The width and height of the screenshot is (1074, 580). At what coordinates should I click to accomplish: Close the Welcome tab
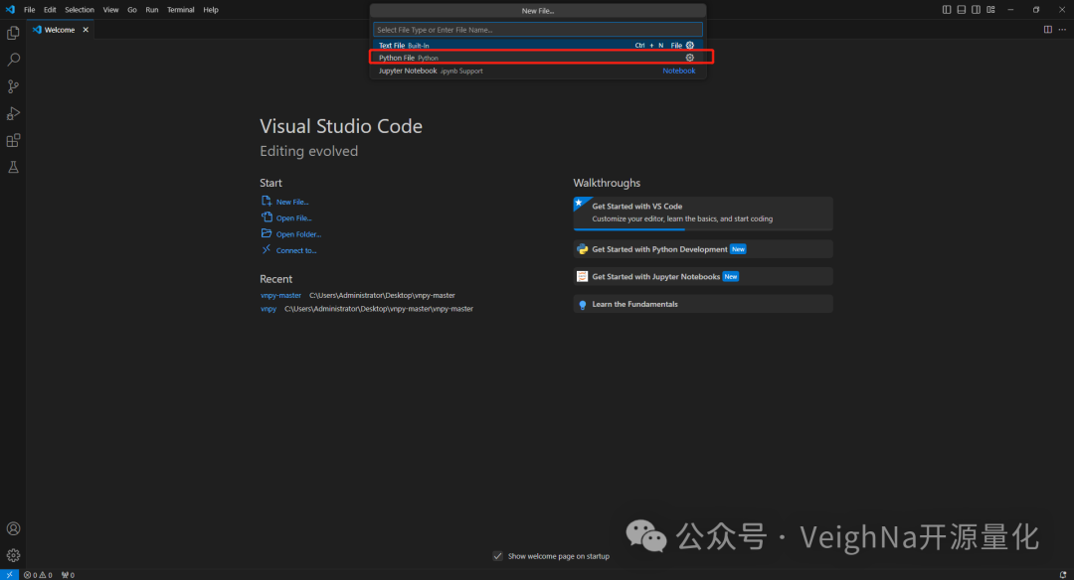click(x=86, y=30)
